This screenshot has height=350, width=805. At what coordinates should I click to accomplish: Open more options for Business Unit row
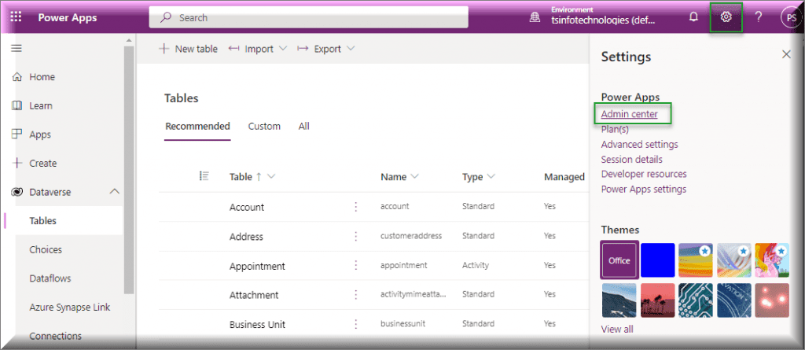click(x=355, y=324)
